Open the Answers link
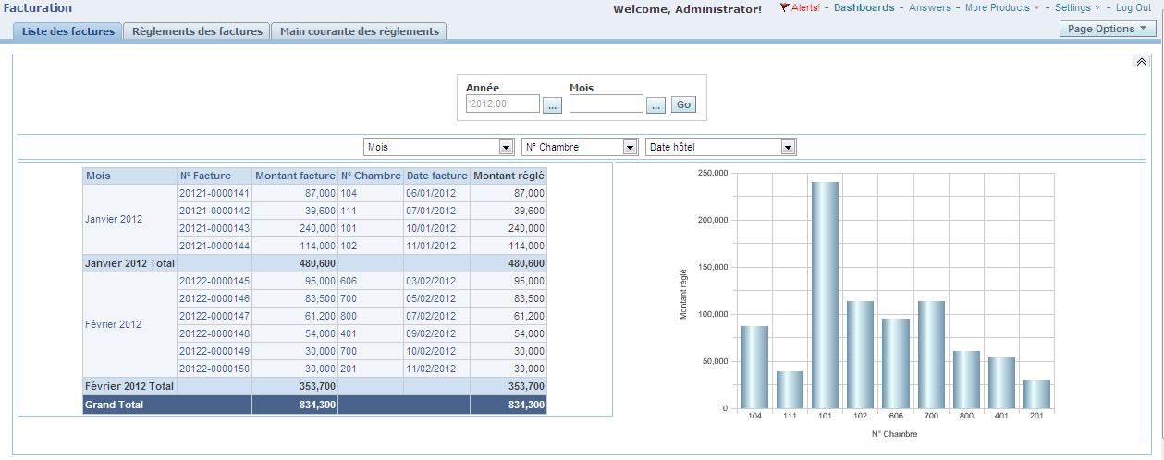The image size is (1164, 460). pos(929,7)
